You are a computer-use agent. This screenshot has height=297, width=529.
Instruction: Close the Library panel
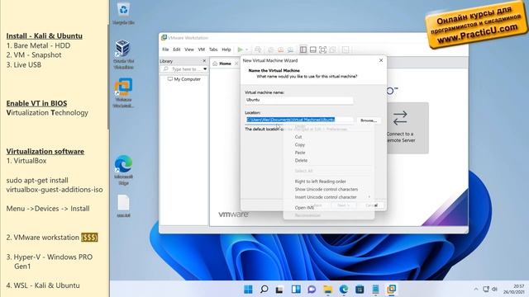[204, 61]
